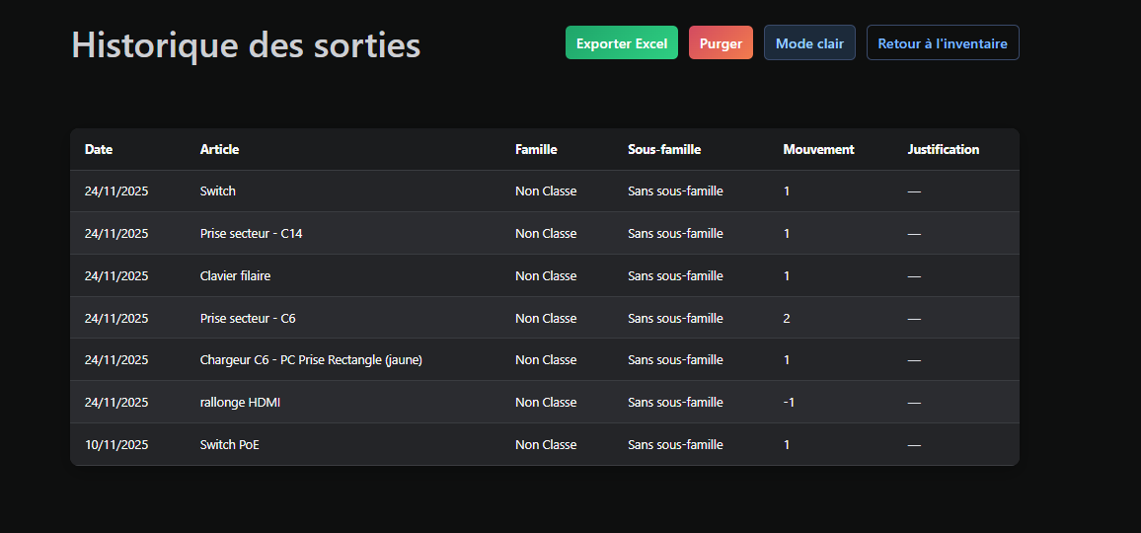Click the Prise secteur - C14 entry
This screenshot has height=533, width=1141.
(x=251, y=234)
